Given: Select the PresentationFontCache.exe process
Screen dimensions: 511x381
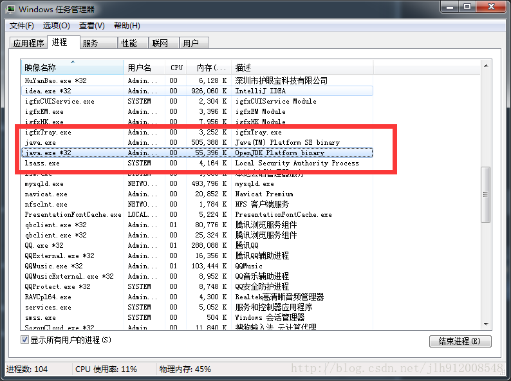Looking at the screenshot, I should pyautogui.click(x=197, y=214).
